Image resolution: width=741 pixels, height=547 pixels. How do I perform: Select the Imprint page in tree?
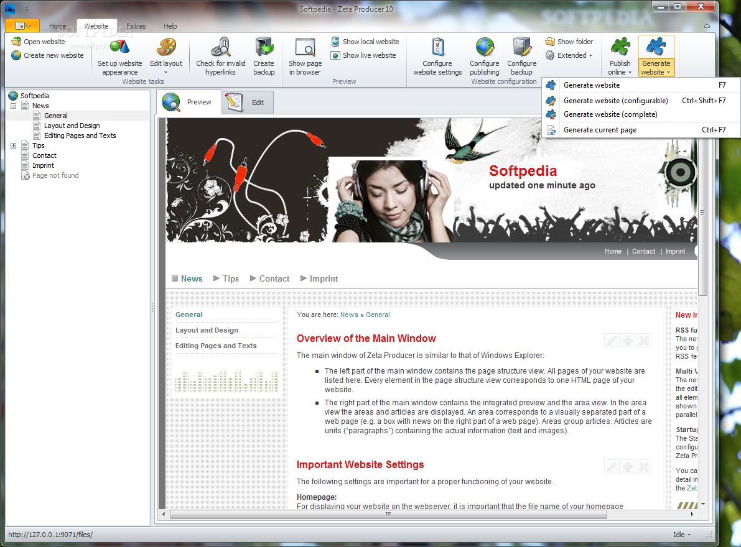(43, 165)
